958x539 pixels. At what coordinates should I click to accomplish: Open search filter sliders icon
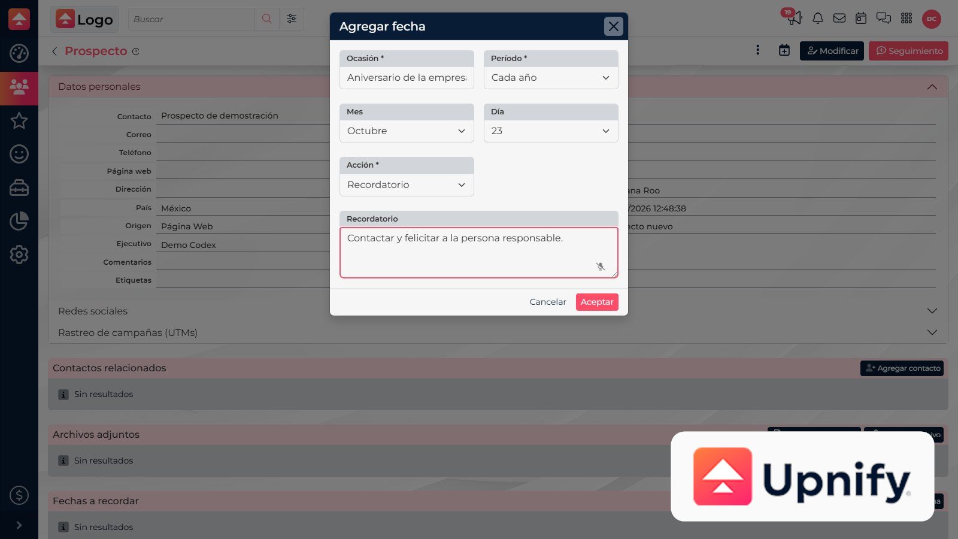tap(292, 19)
